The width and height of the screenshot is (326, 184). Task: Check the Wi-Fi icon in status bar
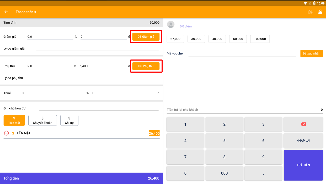(x=305, y=3)
